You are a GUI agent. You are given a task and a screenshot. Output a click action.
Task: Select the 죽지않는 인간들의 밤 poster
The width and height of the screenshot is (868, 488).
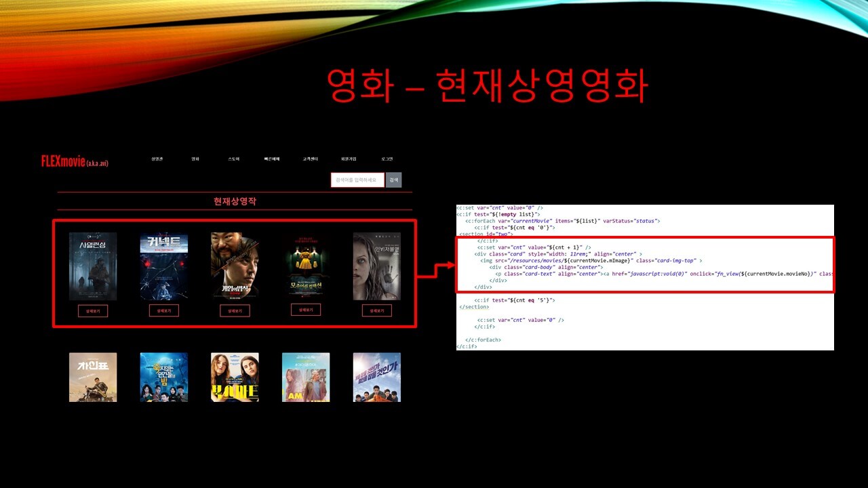(x=164, y=377)
